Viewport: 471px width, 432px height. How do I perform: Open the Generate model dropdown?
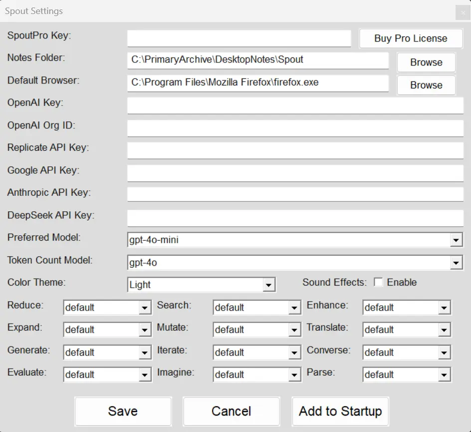click(x=107, y=352)
